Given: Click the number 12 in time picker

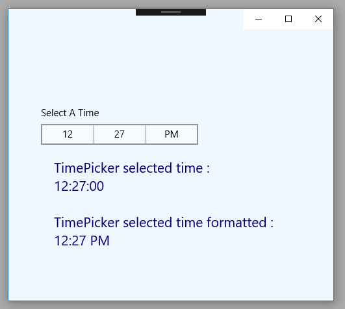Looking at the screenshot, I should click(x=68, y=134).
